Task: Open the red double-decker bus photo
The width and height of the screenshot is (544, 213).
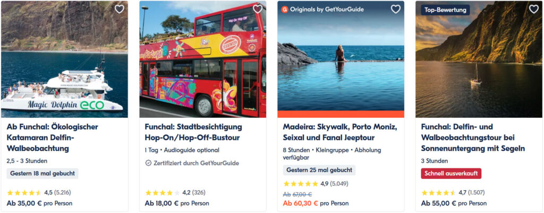Action: point(202,64)
